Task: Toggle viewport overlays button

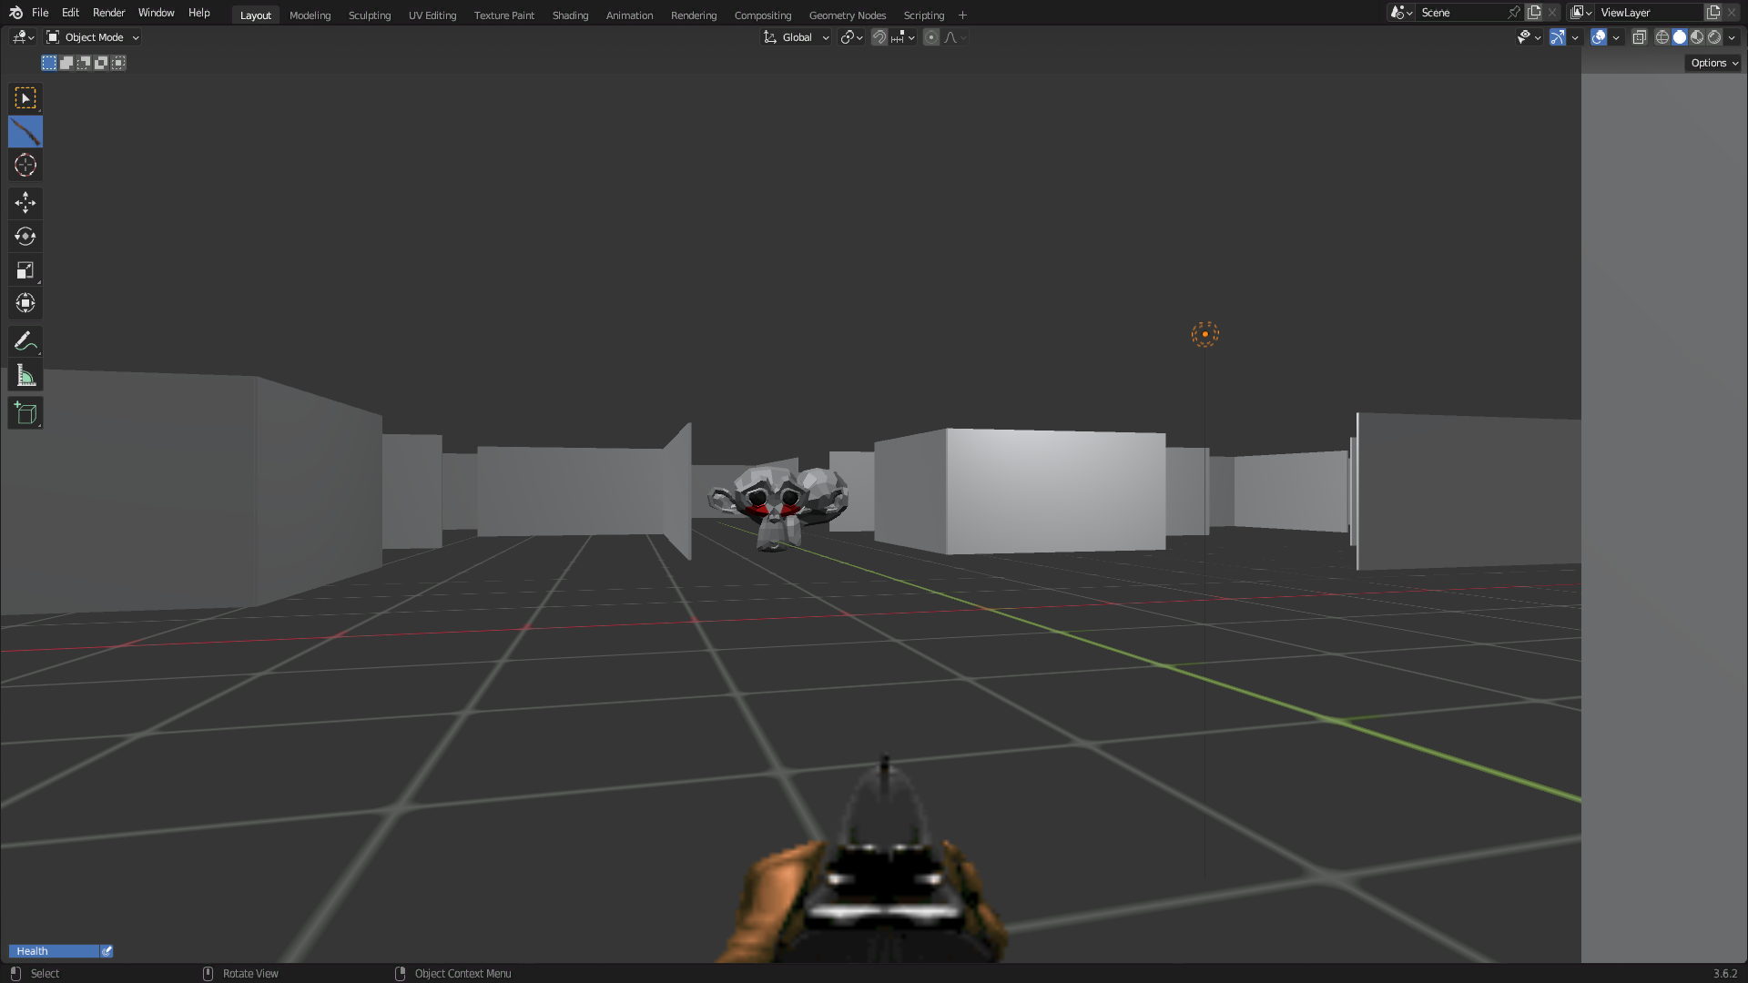Action: pyautogui.click(x=1599, y=37)
